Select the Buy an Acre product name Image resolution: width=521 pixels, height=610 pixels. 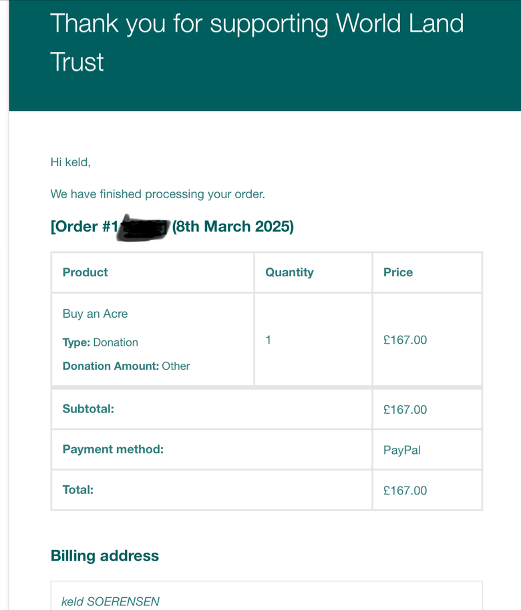click(x=95, y=314)
